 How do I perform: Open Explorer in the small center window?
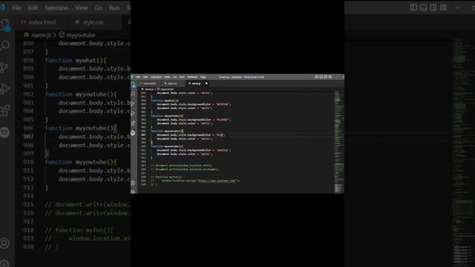(134, 85)
